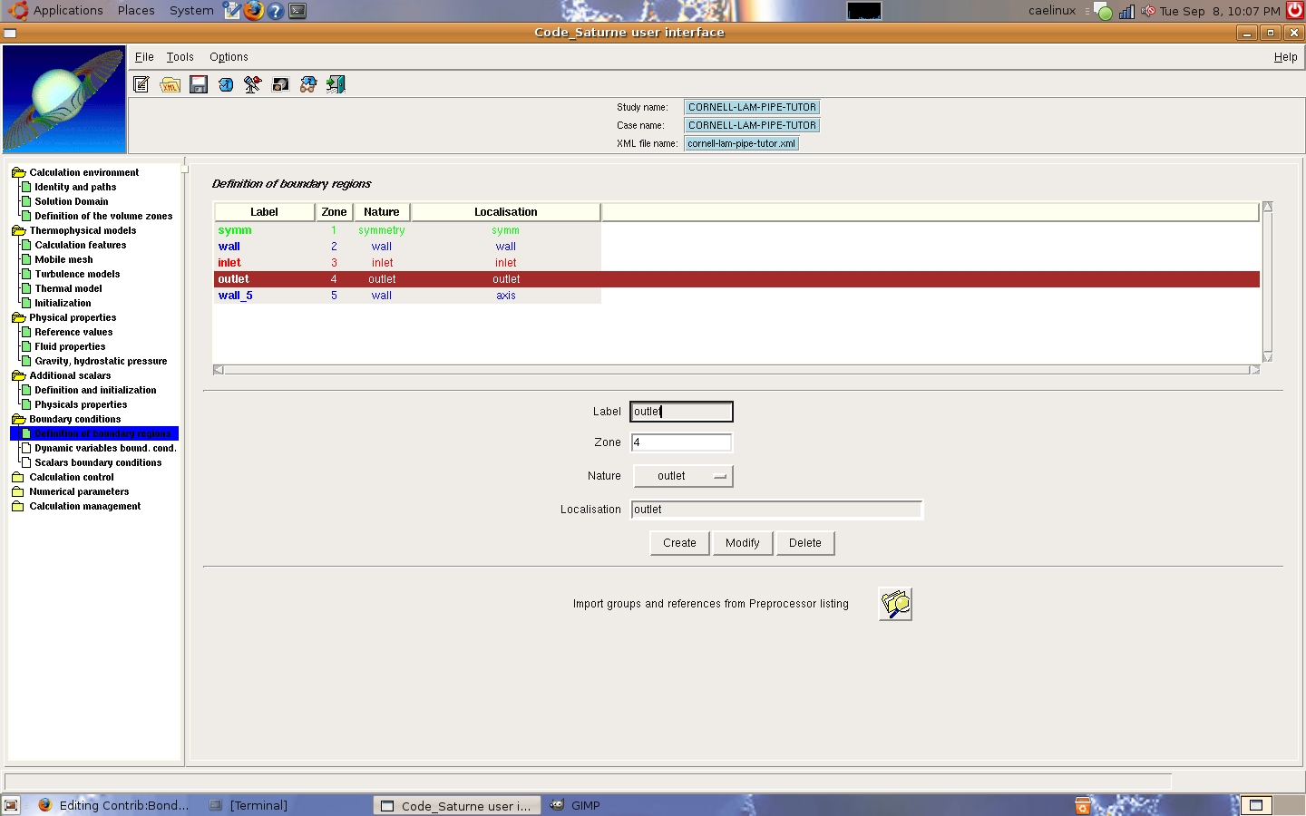Screen dimensions: 1306x816
Task: Collapse the Physical properties folder
Action: [x=18, y=317]
